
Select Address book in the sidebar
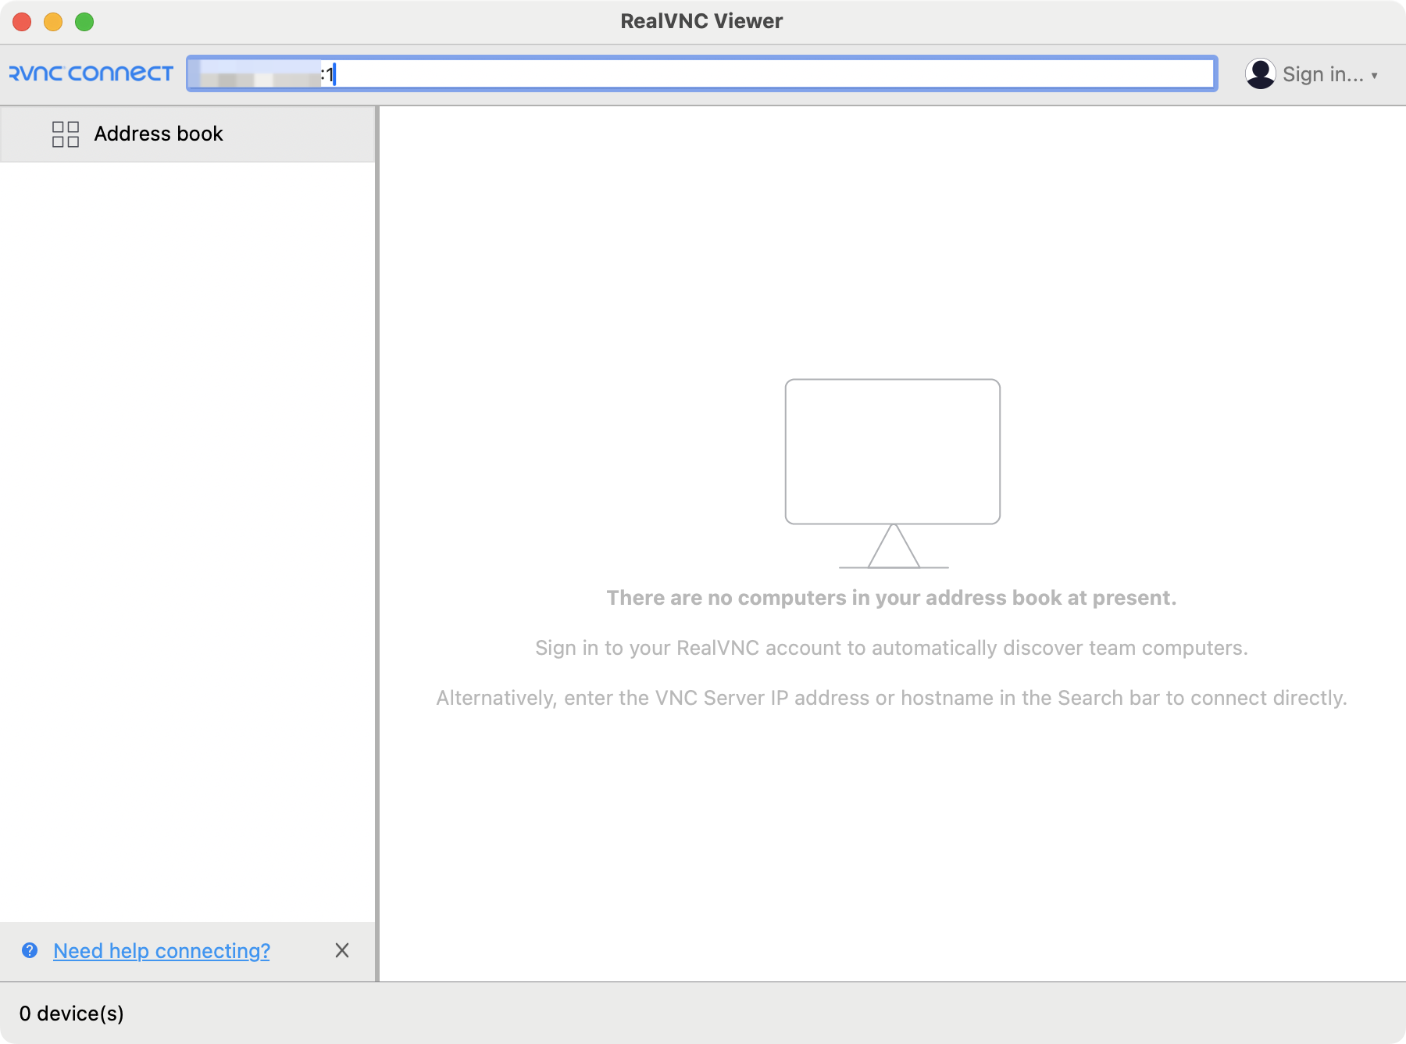pyautogui.click(x=187, y=134)
